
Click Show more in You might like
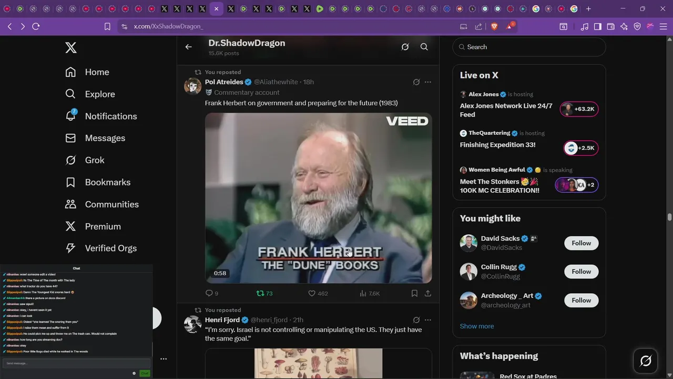coord(477,326)
